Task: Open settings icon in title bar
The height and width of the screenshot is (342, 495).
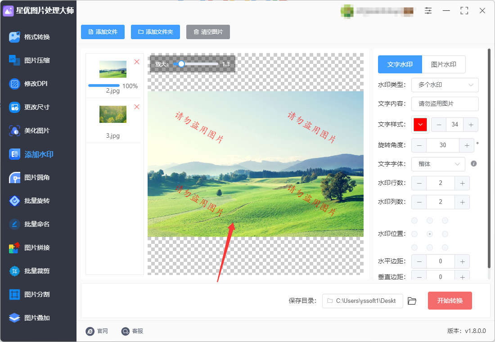Action: tap(428, 11)
